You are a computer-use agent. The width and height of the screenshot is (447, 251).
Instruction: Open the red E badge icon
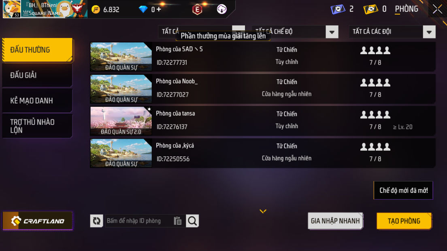pos(197,9)
